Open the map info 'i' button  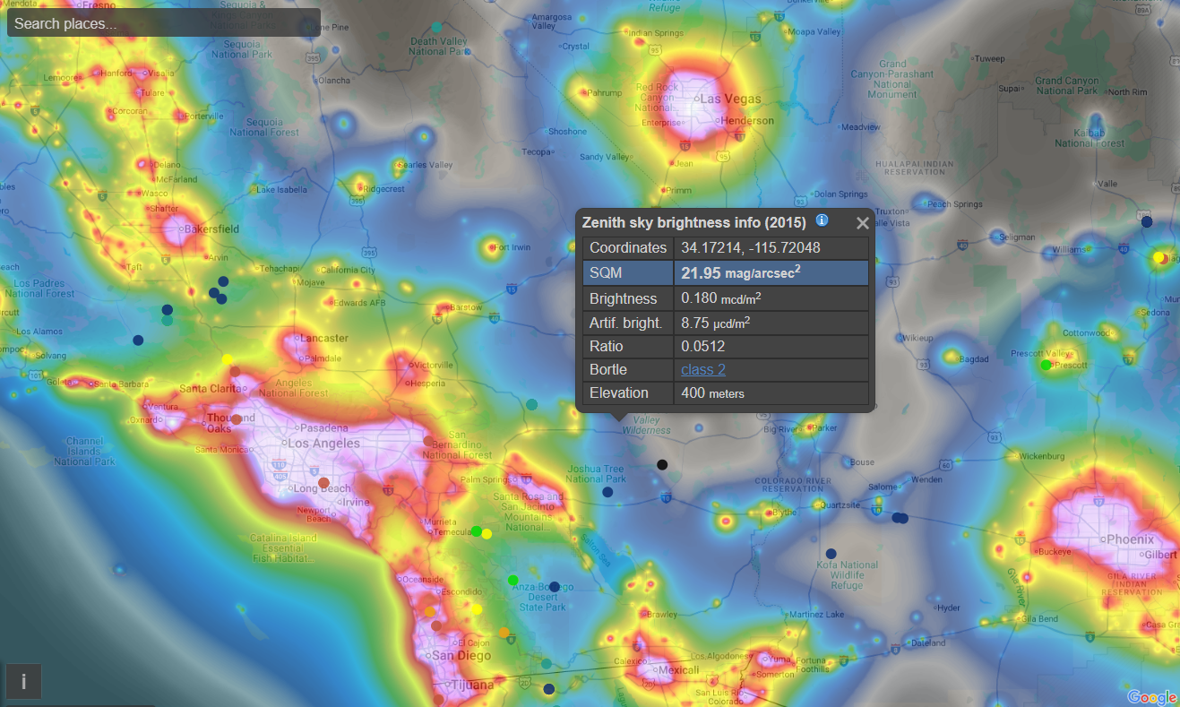tap(23, 682)
